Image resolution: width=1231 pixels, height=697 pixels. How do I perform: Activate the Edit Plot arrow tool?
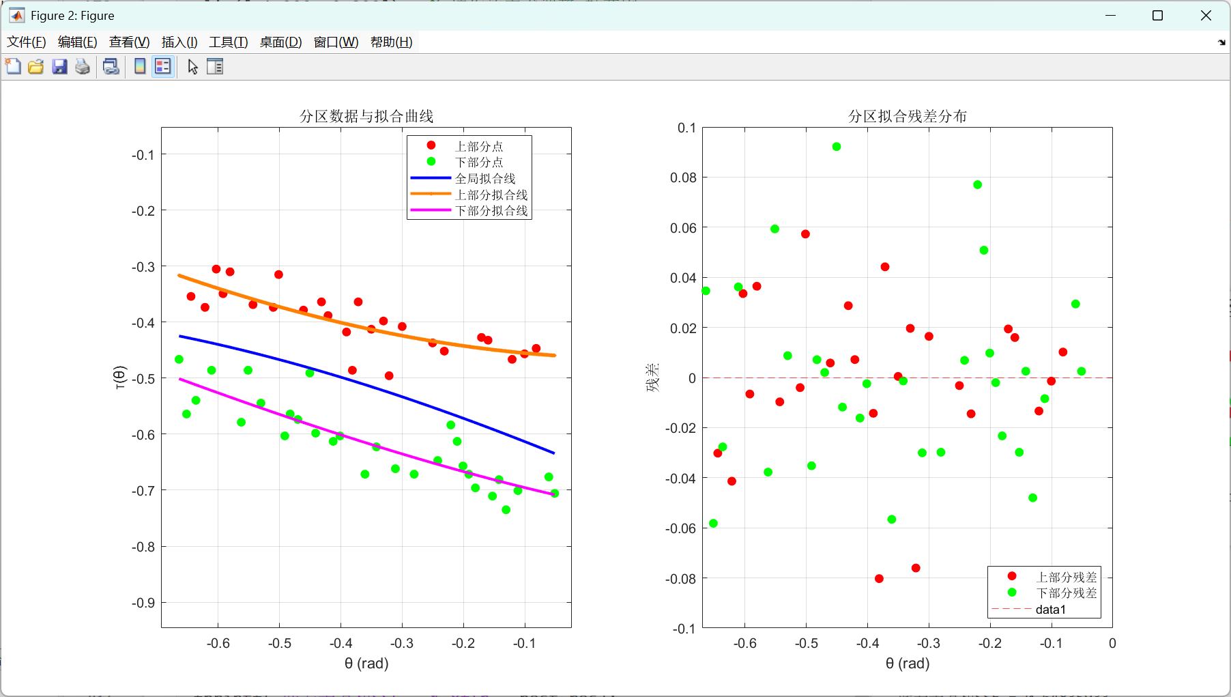coord(193,66)
